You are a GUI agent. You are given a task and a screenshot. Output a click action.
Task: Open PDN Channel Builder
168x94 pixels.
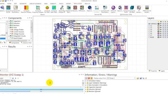[x=147, y=9]
